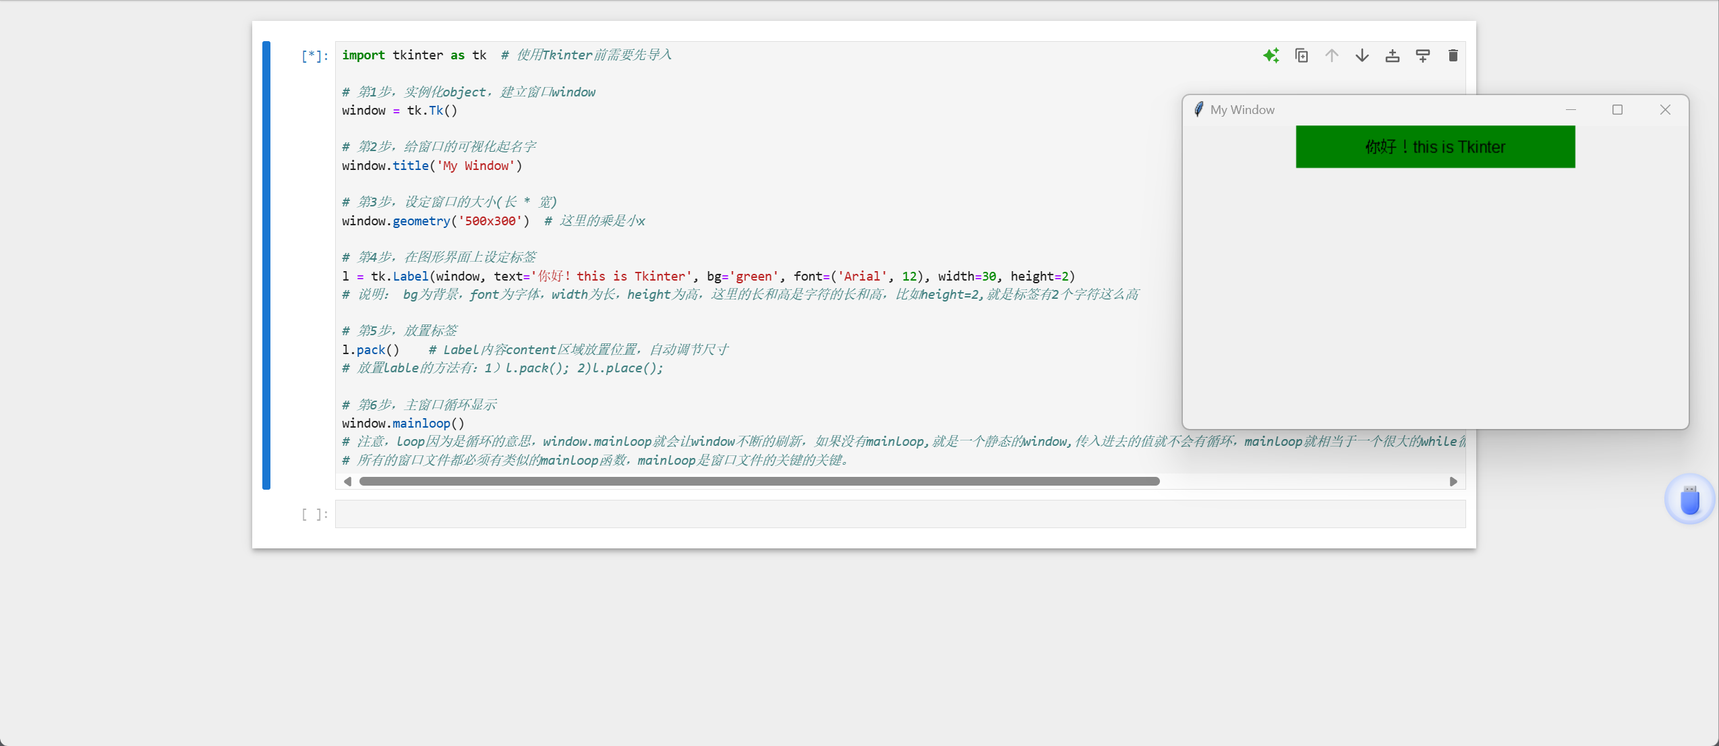Click the 'window.mainloop()' code line
Screen dimensions: 1719x746
403,423
